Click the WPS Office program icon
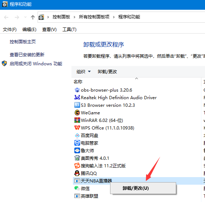Screen dimensions: 205x202 click(77, 128)
